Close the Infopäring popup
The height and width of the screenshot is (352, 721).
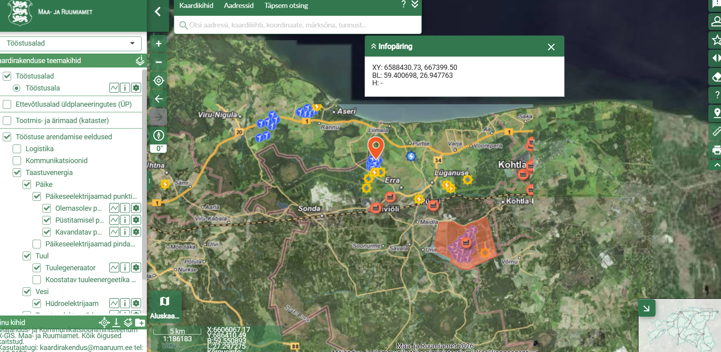[551, 47]
